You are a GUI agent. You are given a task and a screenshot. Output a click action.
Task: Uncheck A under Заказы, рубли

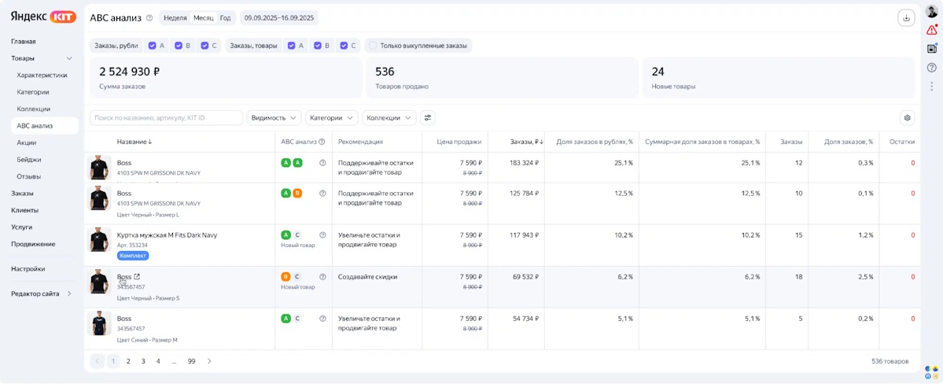[152, 45]
